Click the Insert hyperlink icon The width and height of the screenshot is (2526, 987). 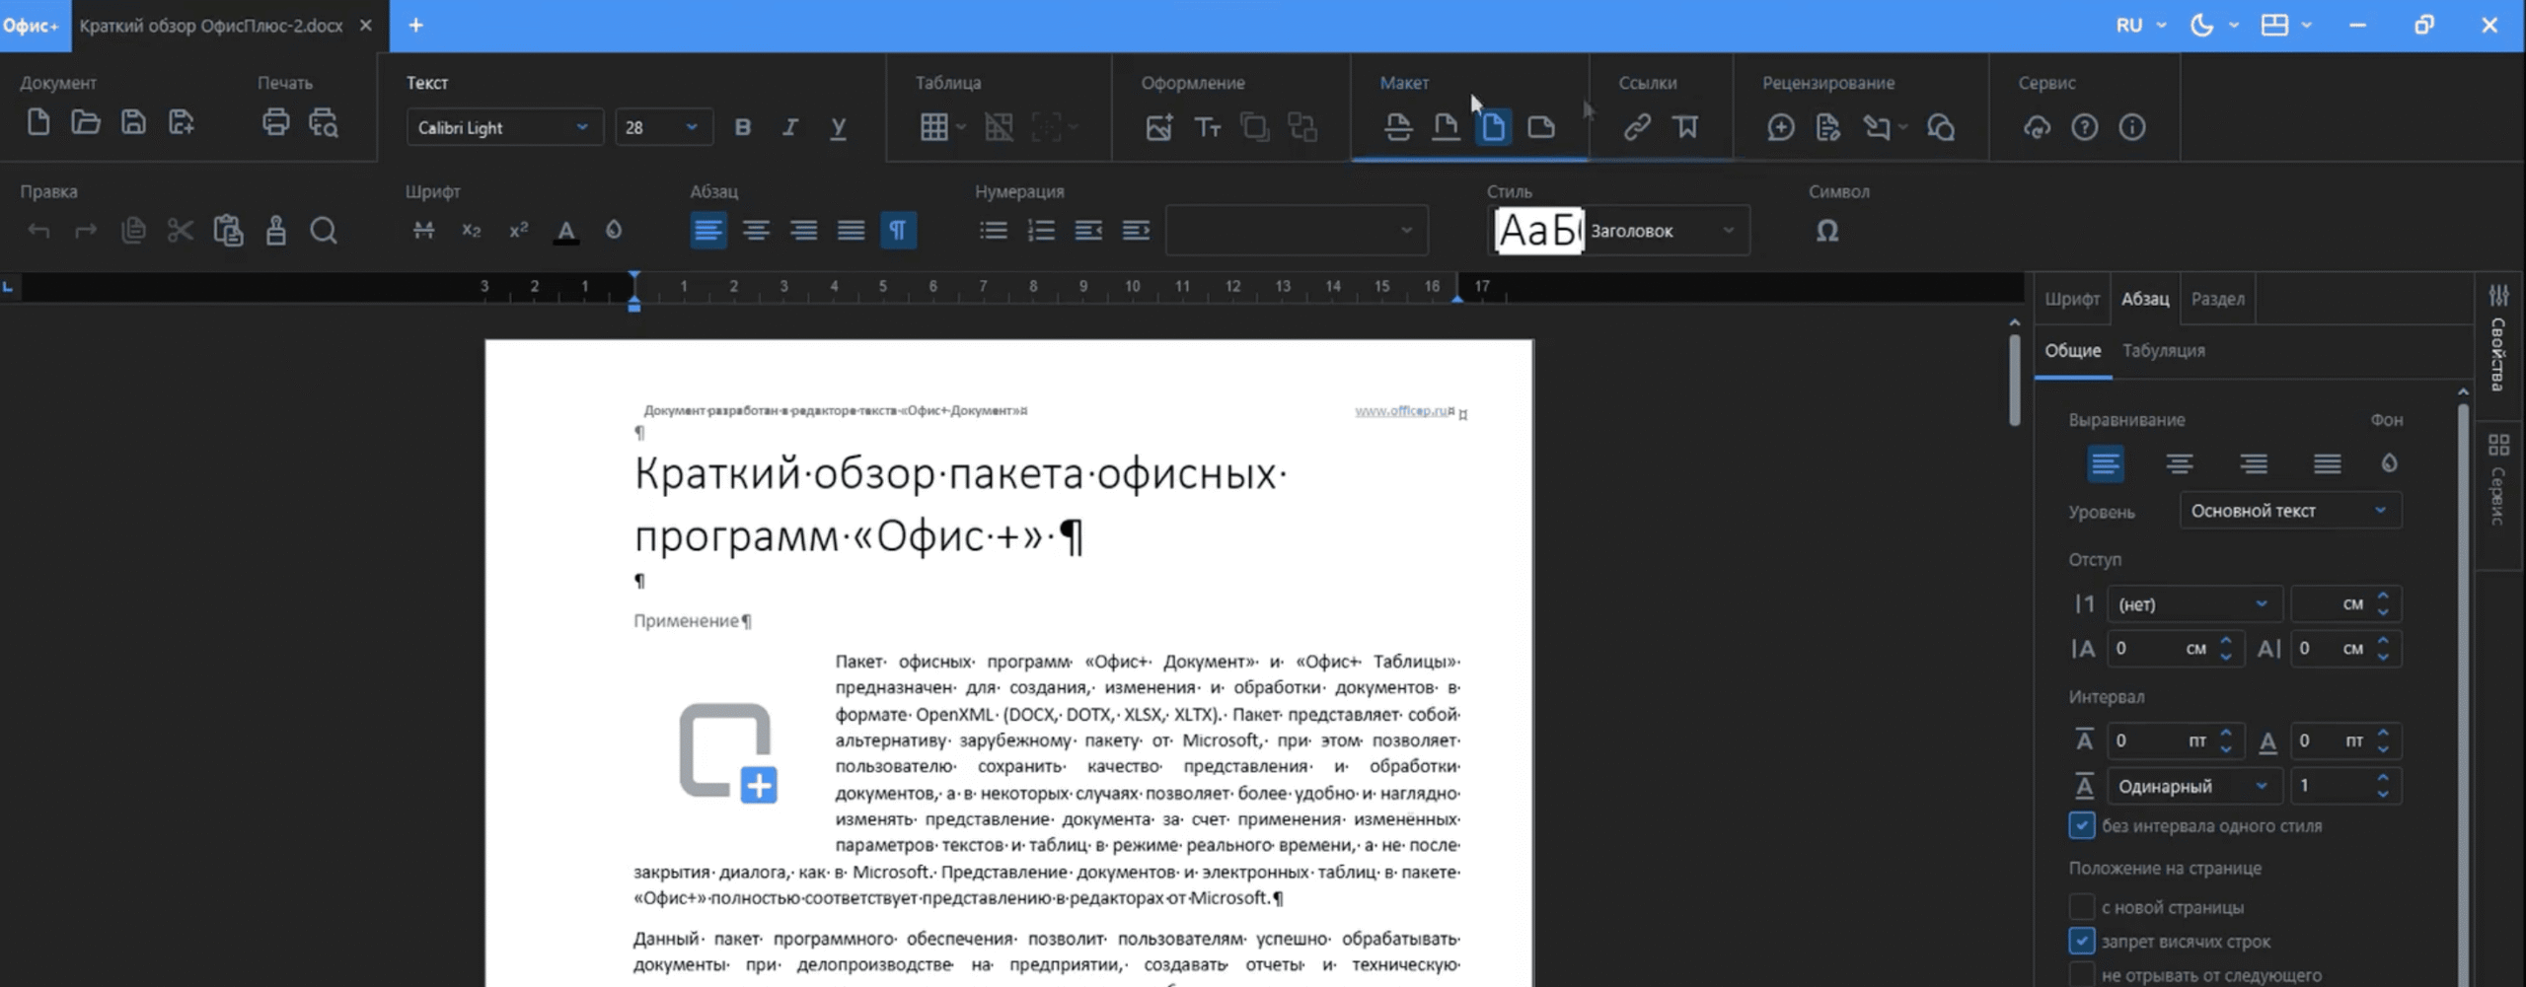click(x=1637, y=127)
